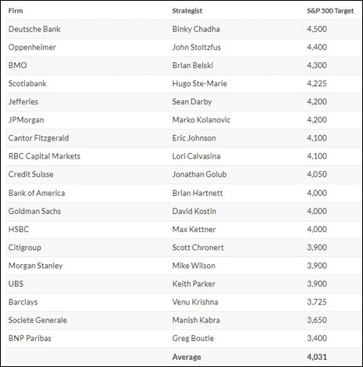Click strategist name Binky Chadha
Image resolution: width=363 pixels, height=367 pixels.
[x=196, y=29]
